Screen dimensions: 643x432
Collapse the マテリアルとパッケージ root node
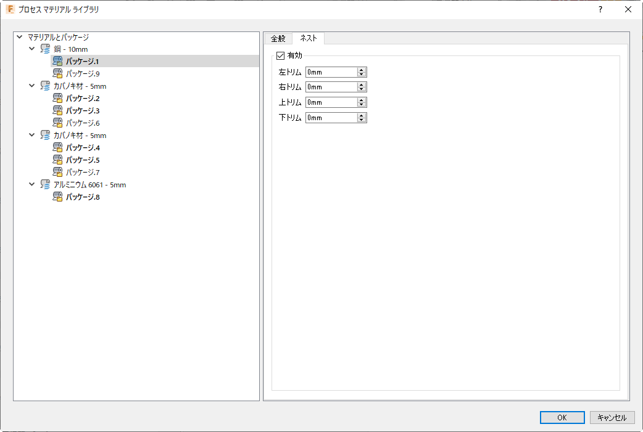coord(19,37)
